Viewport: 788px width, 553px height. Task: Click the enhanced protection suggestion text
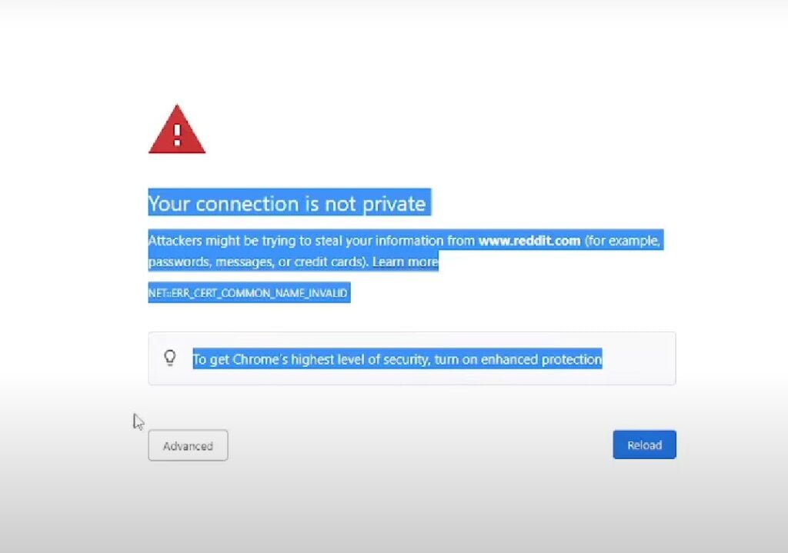[397, 358]
